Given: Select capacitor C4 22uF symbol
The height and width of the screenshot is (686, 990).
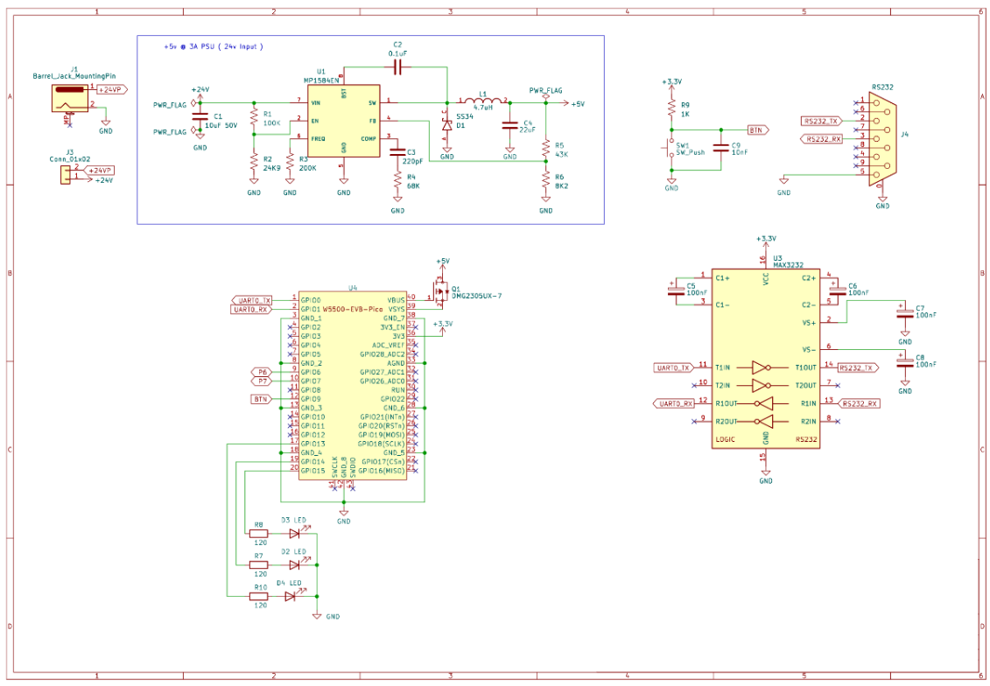Looking at the screenshot, I should coord(509,126).
